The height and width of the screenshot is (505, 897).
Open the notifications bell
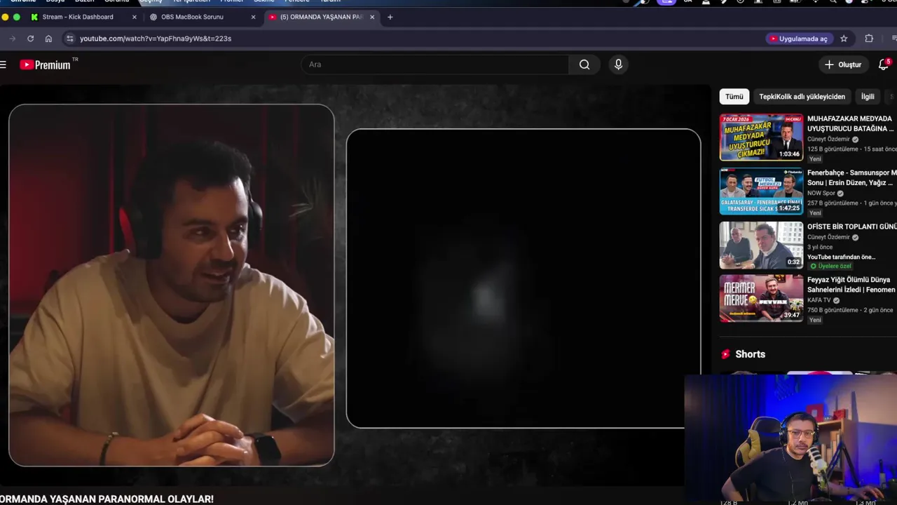pos(884,65)
